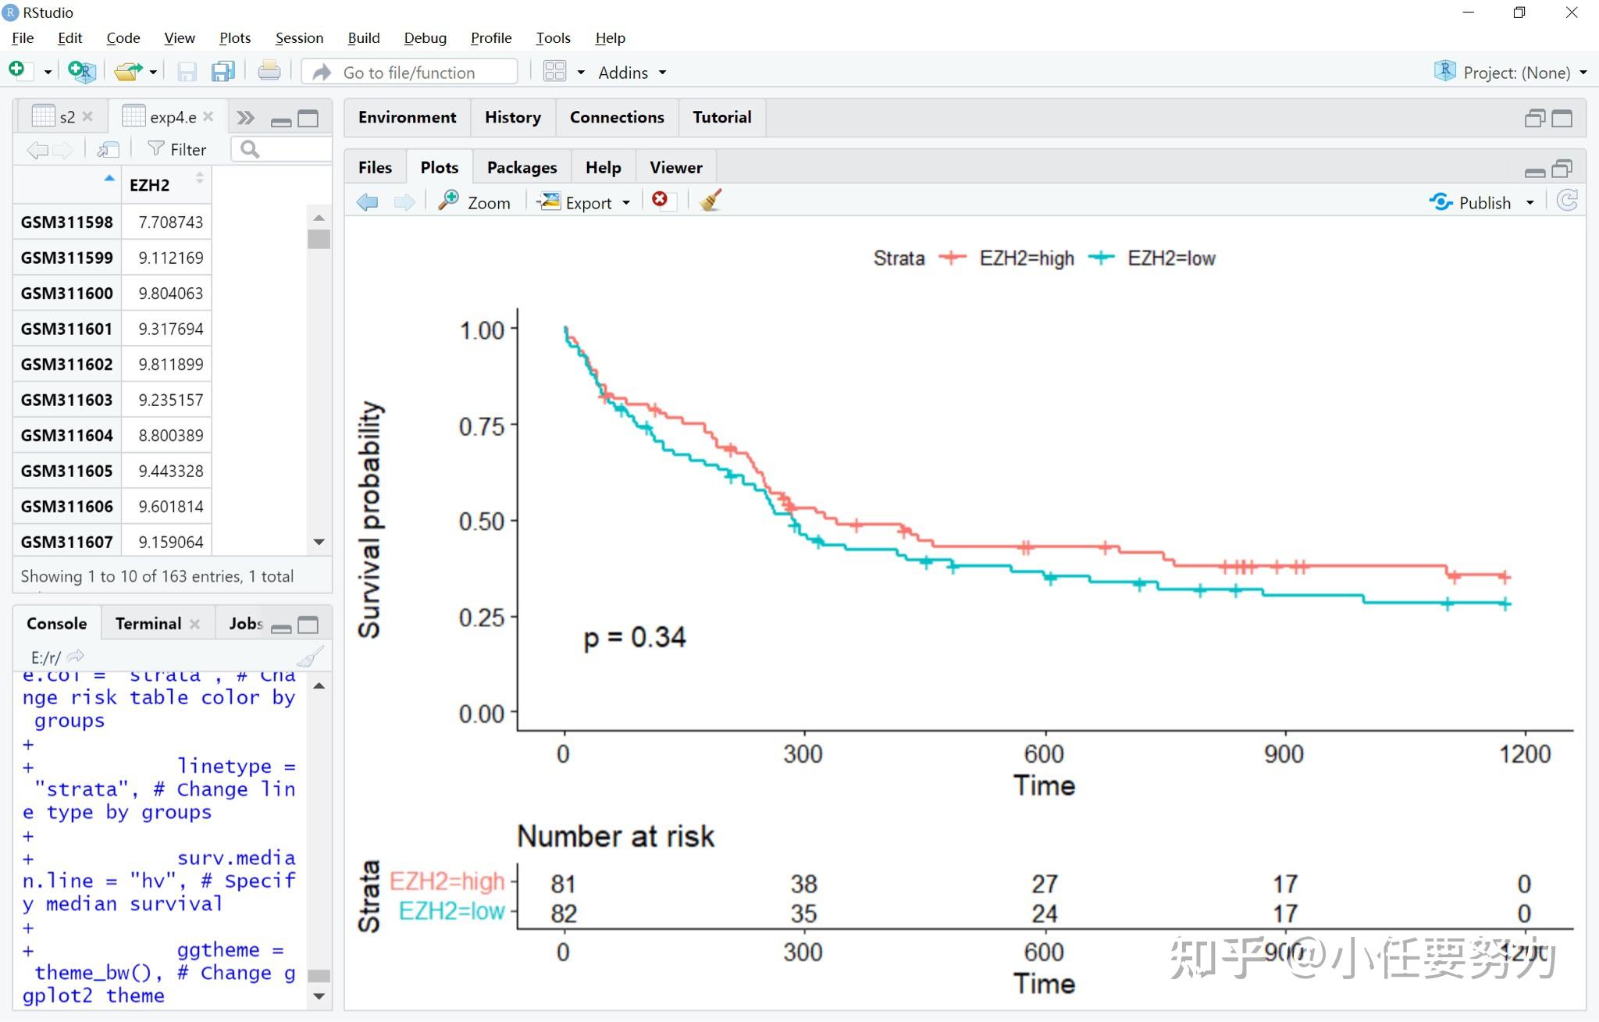Toggle Filter in data viewer
This screenshot has height=1022, width=1599.
click(x=177, y=149)
